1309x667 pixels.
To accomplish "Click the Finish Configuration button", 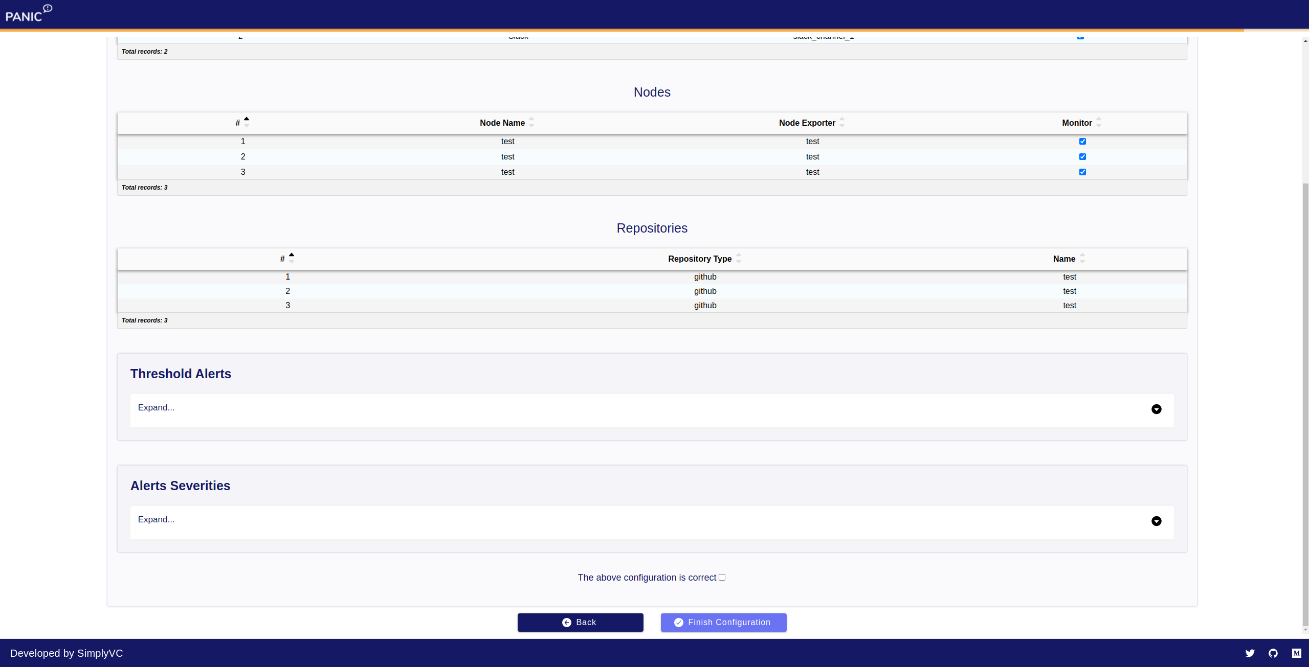I will pos(723,622).
